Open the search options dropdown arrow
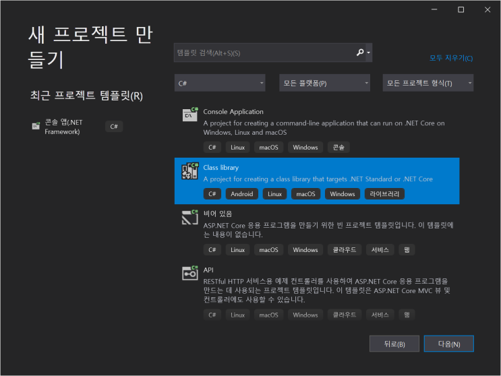Screen dimensions: 501x376 coord(369,53)
